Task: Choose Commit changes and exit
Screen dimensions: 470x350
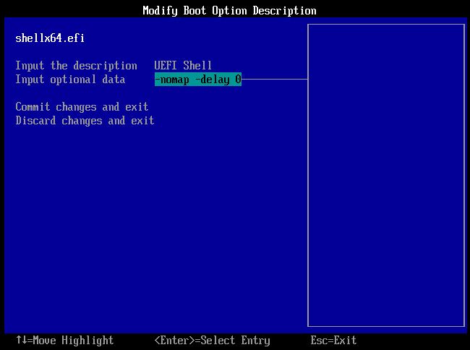Action: click(x=82, y=107)
